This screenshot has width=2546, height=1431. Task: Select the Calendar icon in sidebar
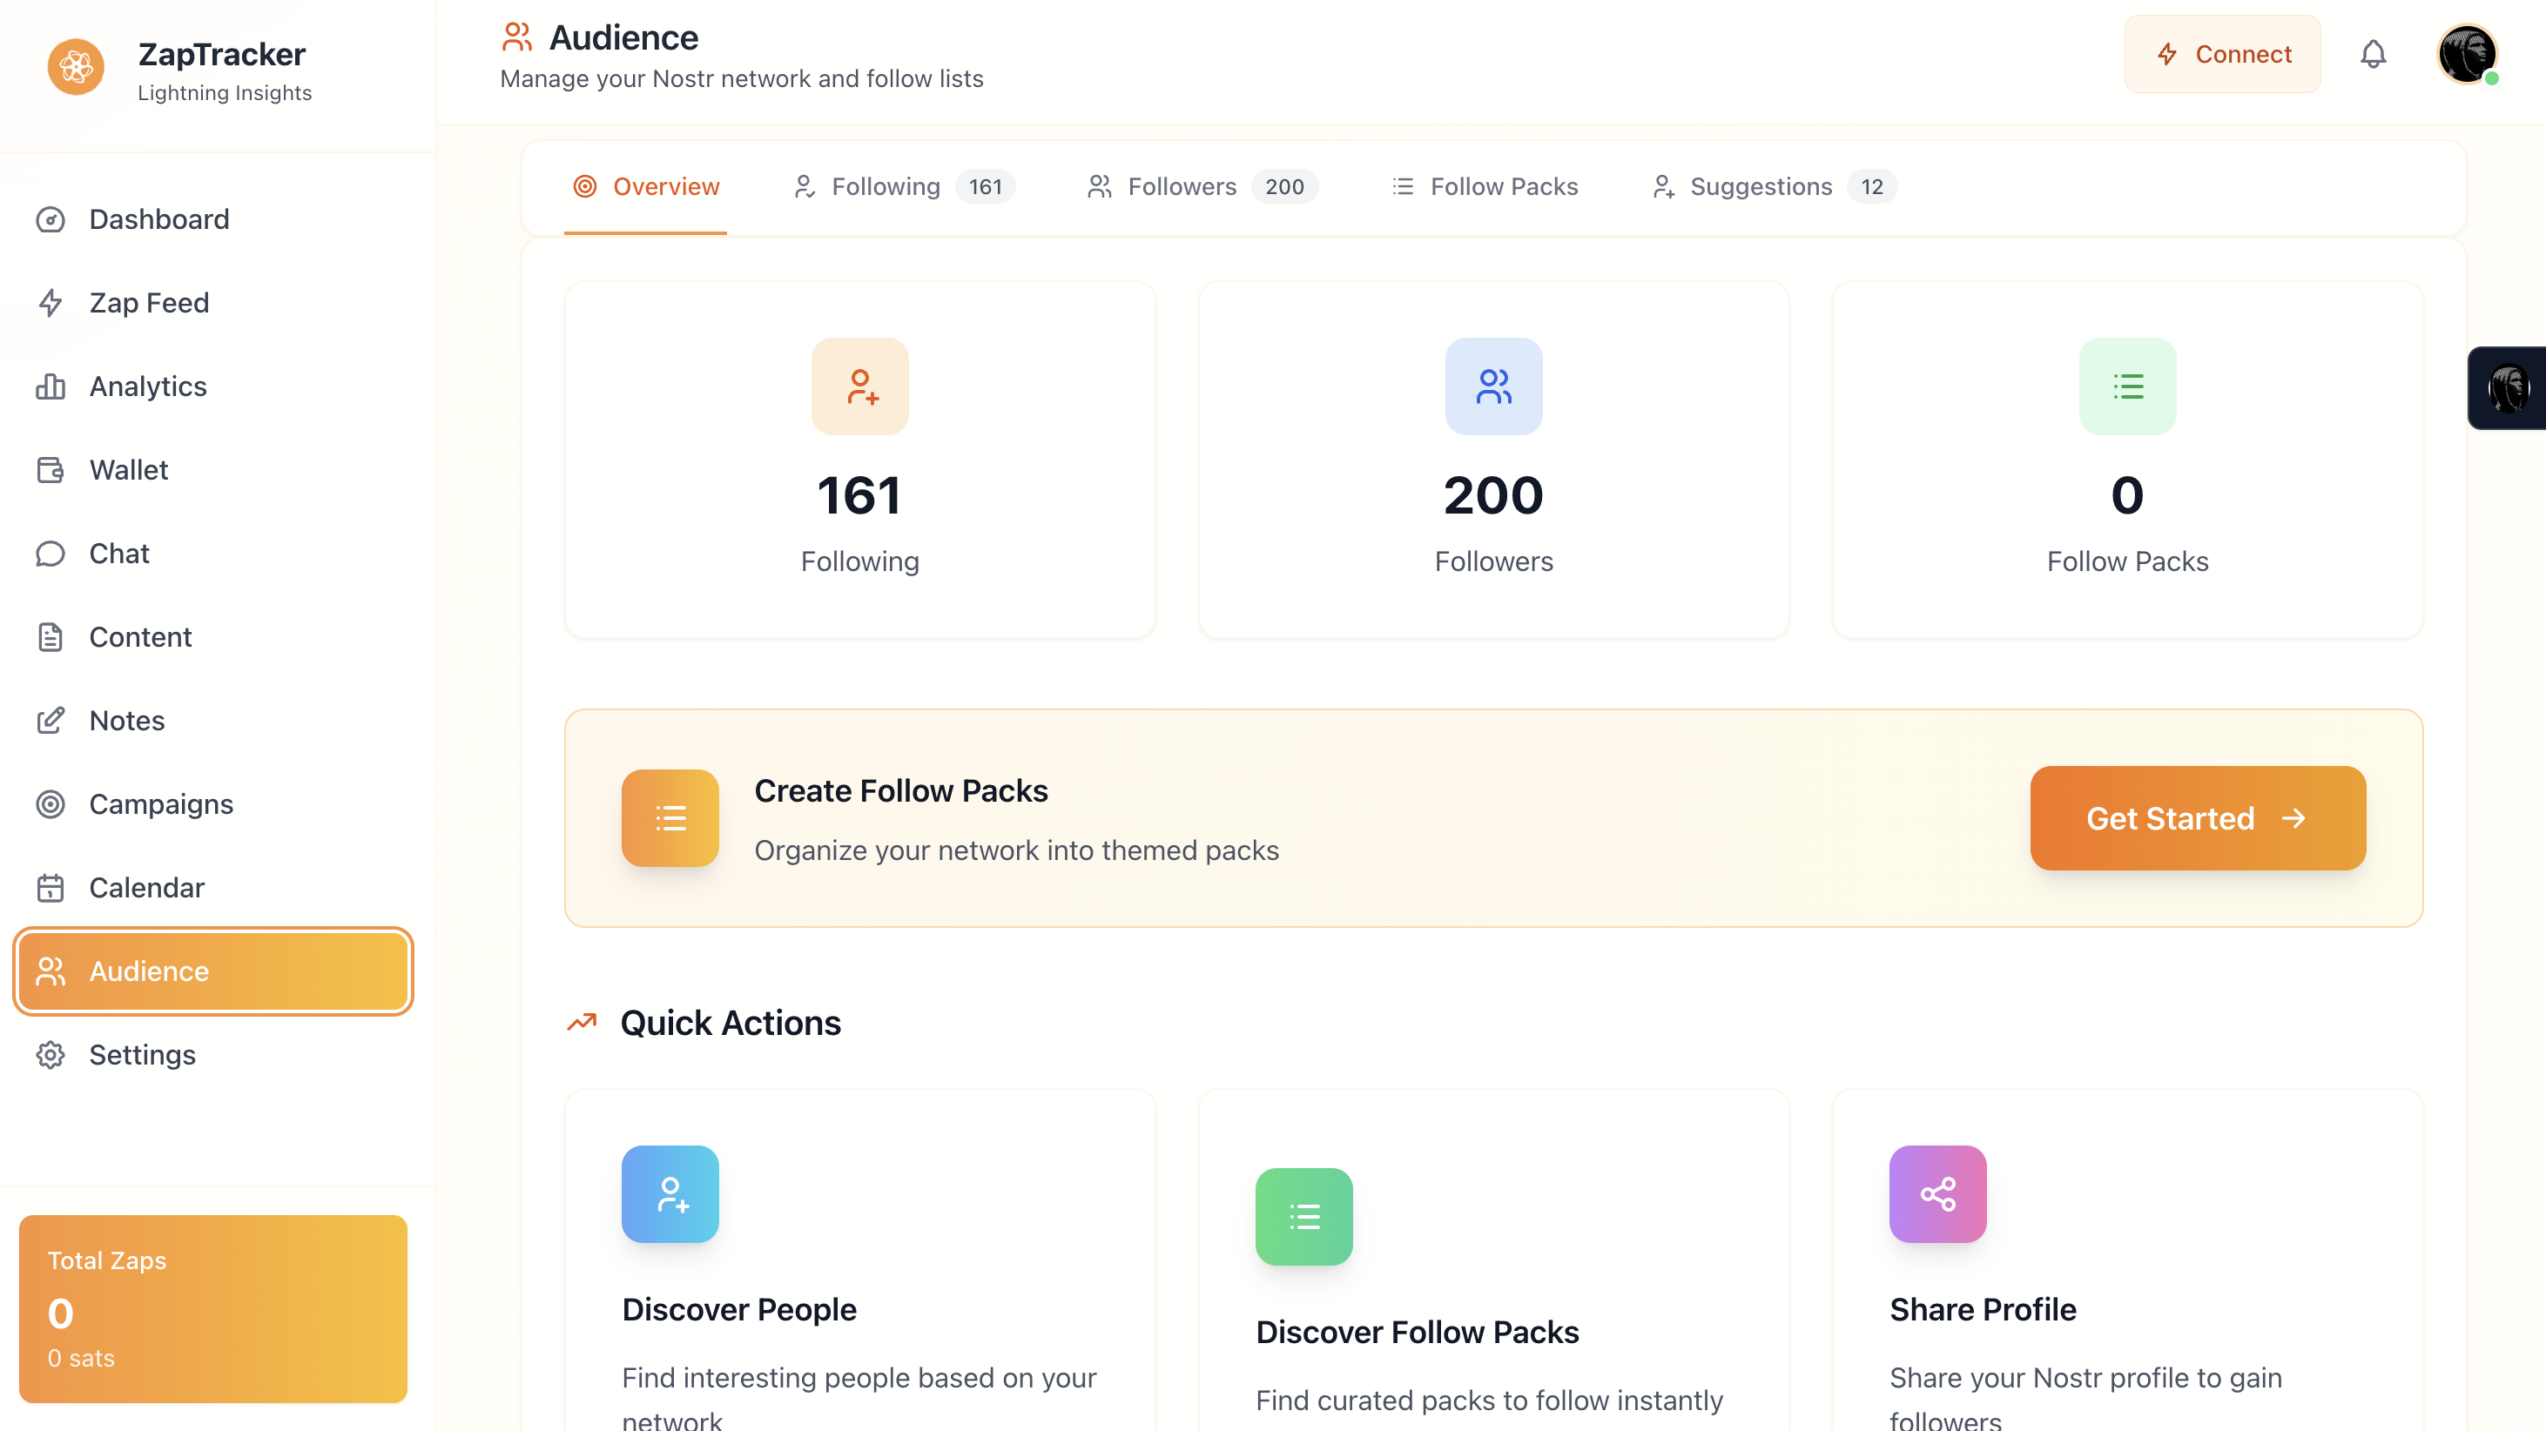pos(51,888)
